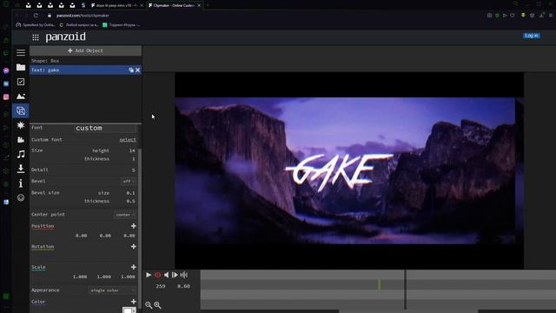Add keyframe for Rotation
Viewport: 556px width, 313px height.
pos(133,247)
